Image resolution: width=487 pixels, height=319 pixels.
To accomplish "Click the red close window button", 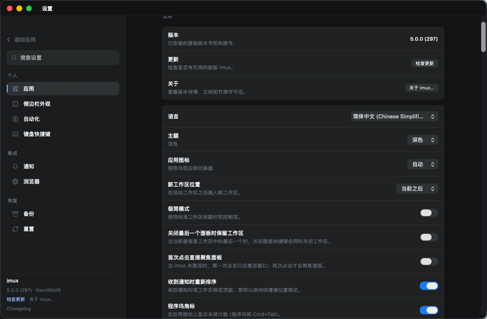I will pyautogui.click(x=10, y=8).
